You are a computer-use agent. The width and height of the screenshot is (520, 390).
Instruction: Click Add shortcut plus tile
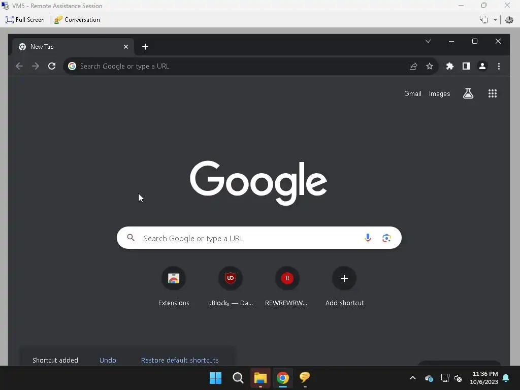coord(344,287)
